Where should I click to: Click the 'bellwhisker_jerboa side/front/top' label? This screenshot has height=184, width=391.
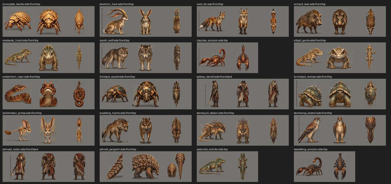click(x=22, y=113)
